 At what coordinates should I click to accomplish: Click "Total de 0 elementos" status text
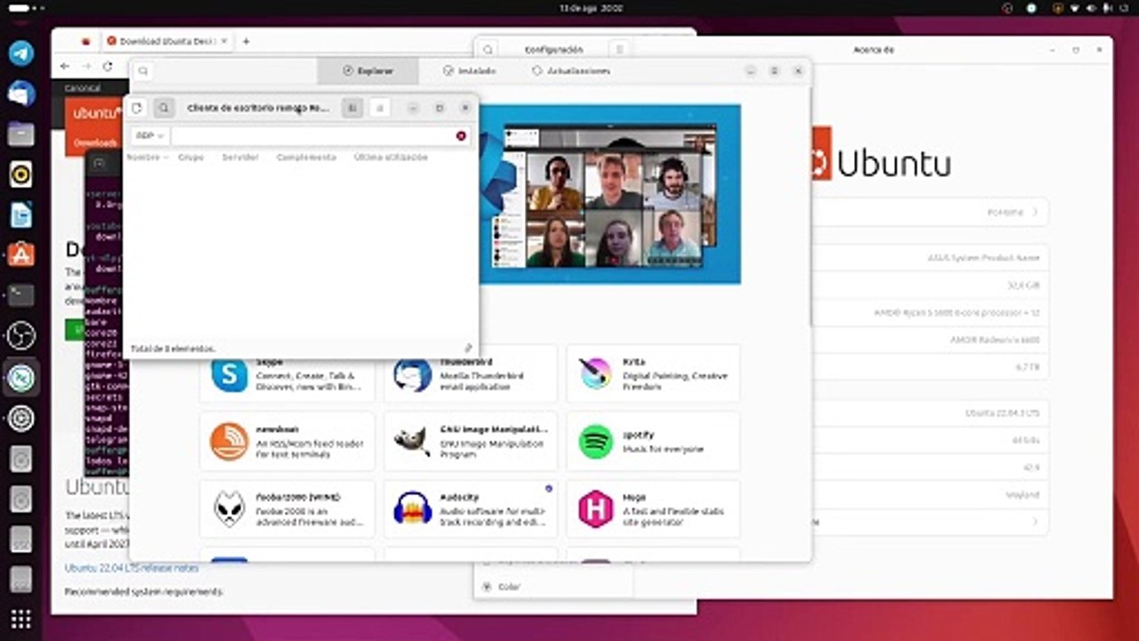(x=173, y=348)
